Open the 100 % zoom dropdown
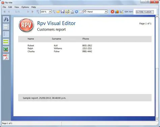Screen dimensions: 160x127 tap(50, 12)
